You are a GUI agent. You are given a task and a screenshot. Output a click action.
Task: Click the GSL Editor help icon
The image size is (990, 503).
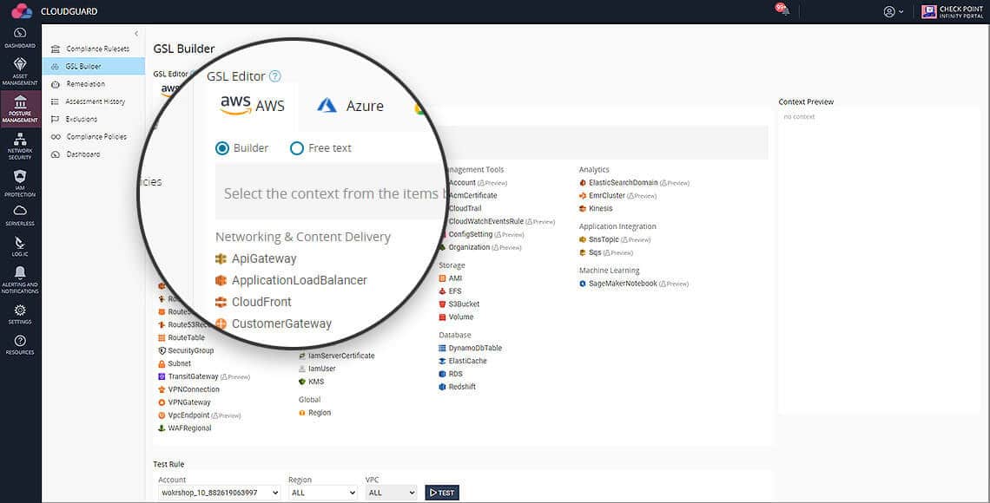[x=274, y=76]
